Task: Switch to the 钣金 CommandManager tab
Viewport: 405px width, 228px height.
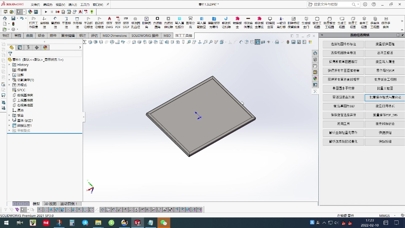Action: click(x=42, y=35)
